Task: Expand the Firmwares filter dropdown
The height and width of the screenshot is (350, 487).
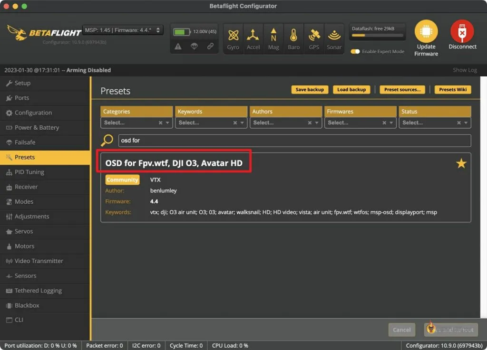Action: [x=391, y=123]
